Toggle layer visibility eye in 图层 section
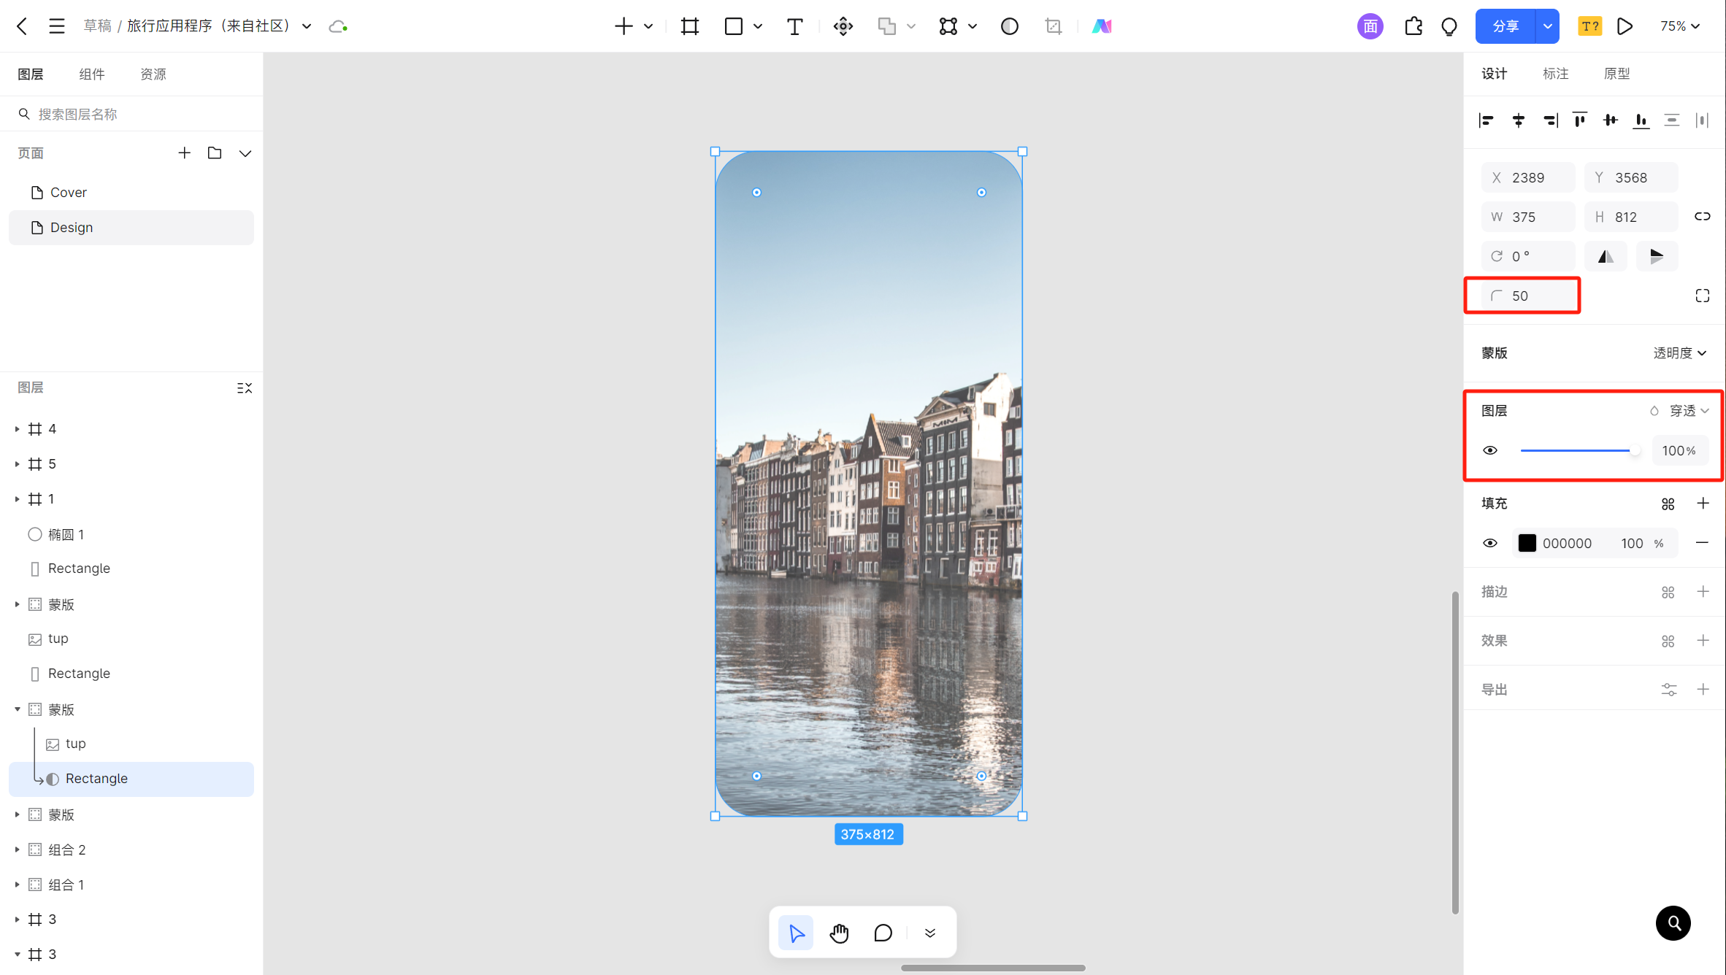1726x975 pixels. 1490,450
